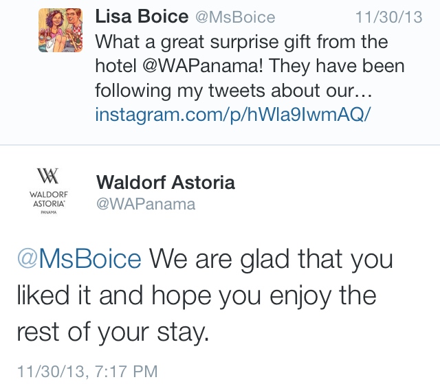Tap "rest of your stay." line

[111, 331]
